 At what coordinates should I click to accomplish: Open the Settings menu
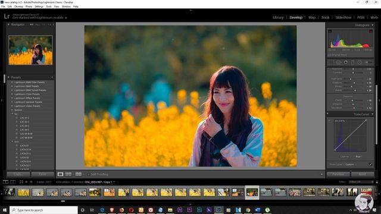click(39, 7)
